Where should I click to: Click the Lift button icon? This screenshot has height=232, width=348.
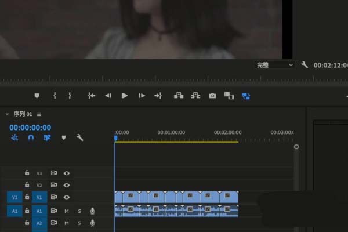coord(179,96)
